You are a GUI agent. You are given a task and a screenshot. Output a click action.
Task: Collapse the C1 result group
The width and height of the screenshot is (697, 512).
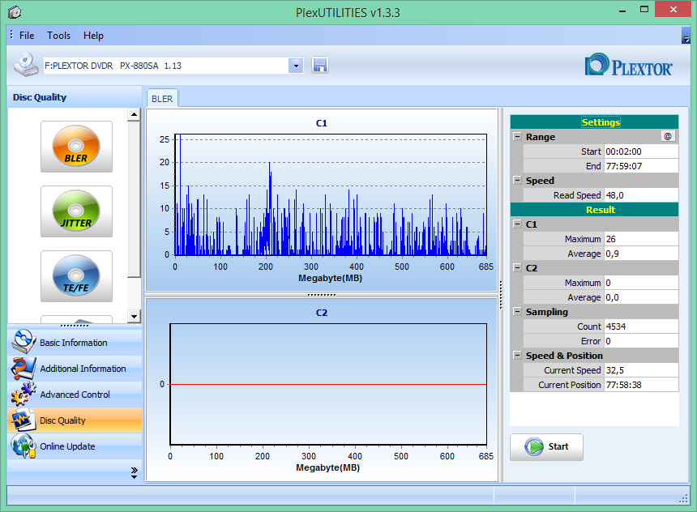pyautogui.click(x=517, y=224)
